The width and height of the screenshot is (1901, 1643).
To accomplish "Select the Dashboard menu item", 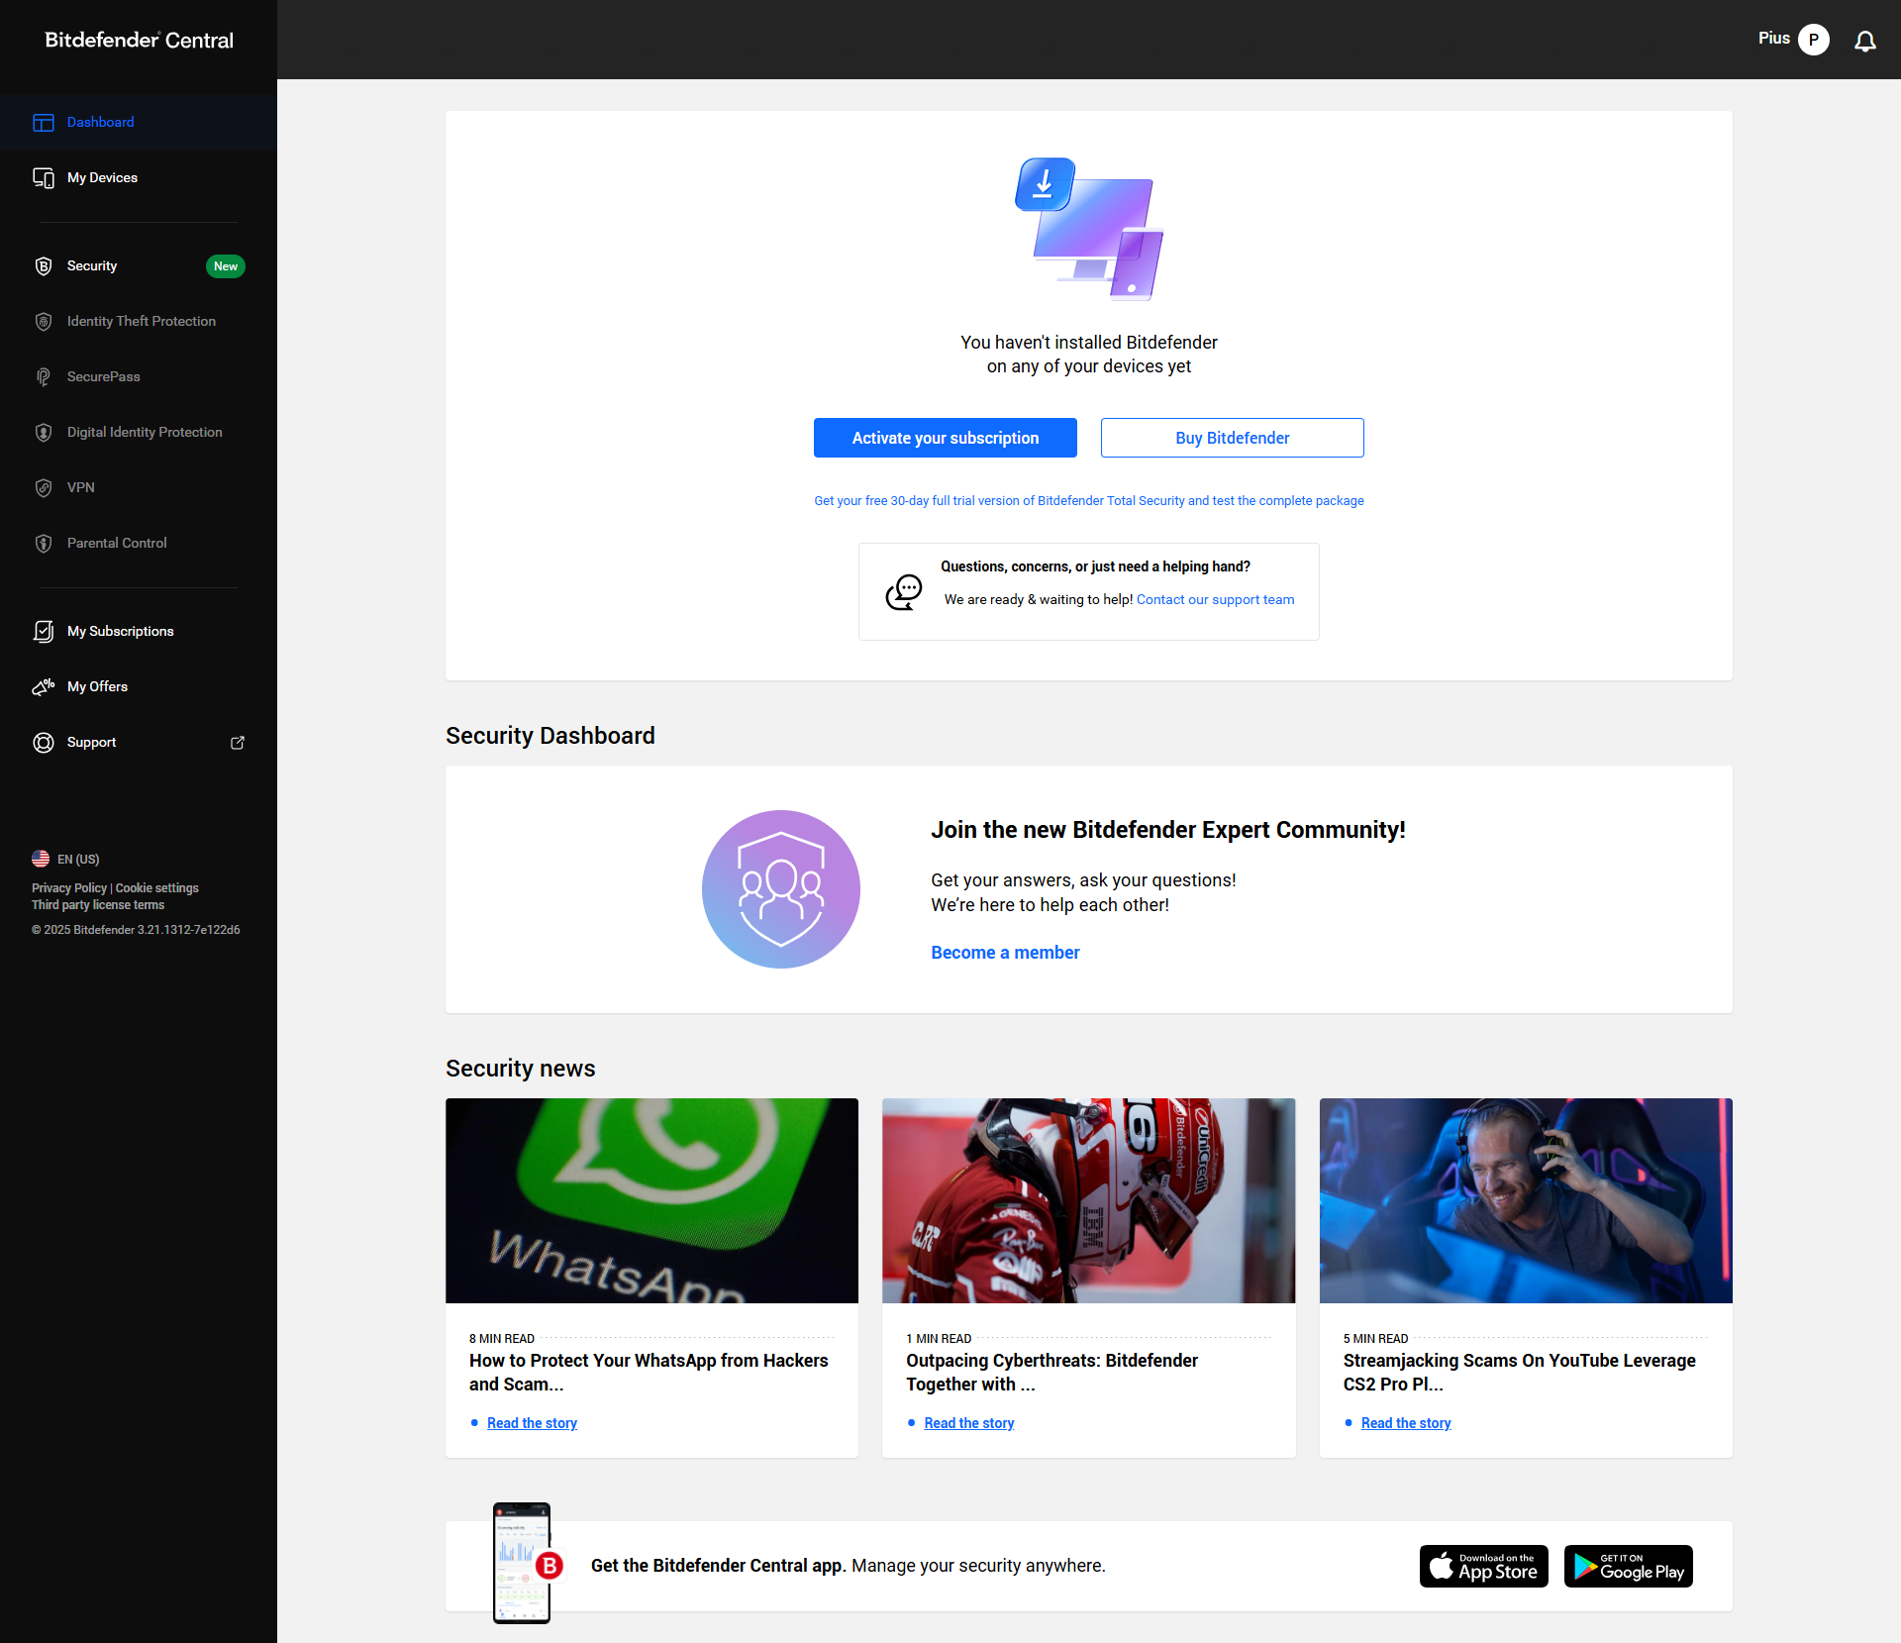I will 100,123.
